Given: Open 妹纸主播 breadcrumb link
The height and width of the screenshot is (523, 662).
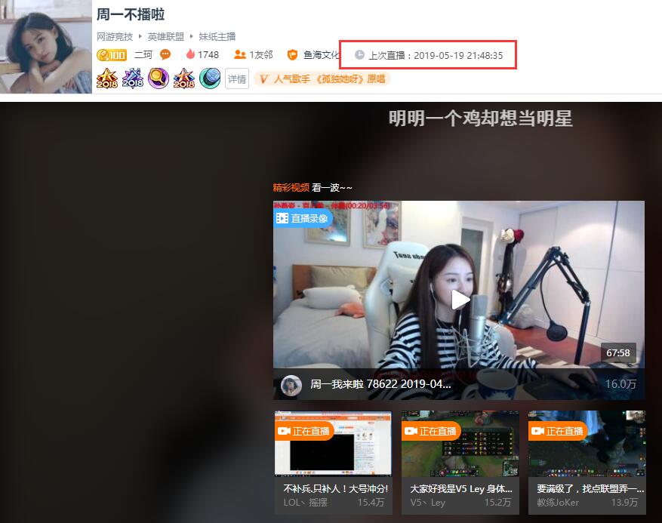Looking at the screenshot, I should (217, 37).
